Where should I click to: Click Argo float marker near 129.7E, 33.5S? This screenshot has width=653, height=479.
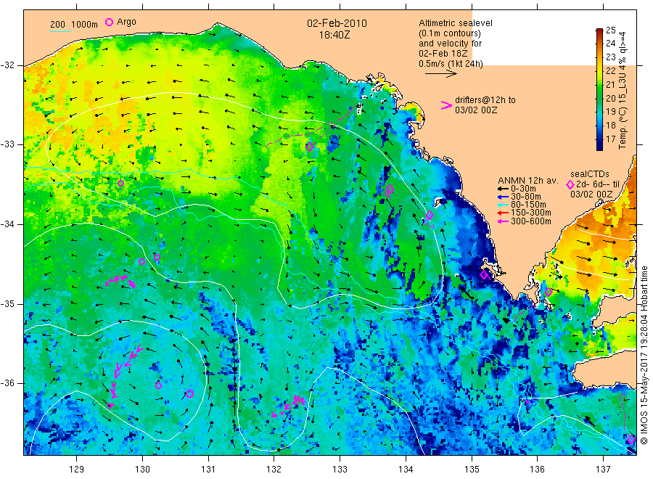(120, 184)
